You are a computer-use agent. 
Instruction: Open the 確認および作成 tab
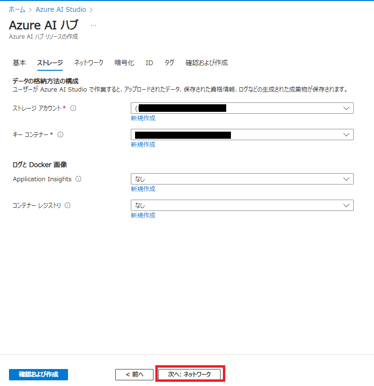tap(206, 63)
